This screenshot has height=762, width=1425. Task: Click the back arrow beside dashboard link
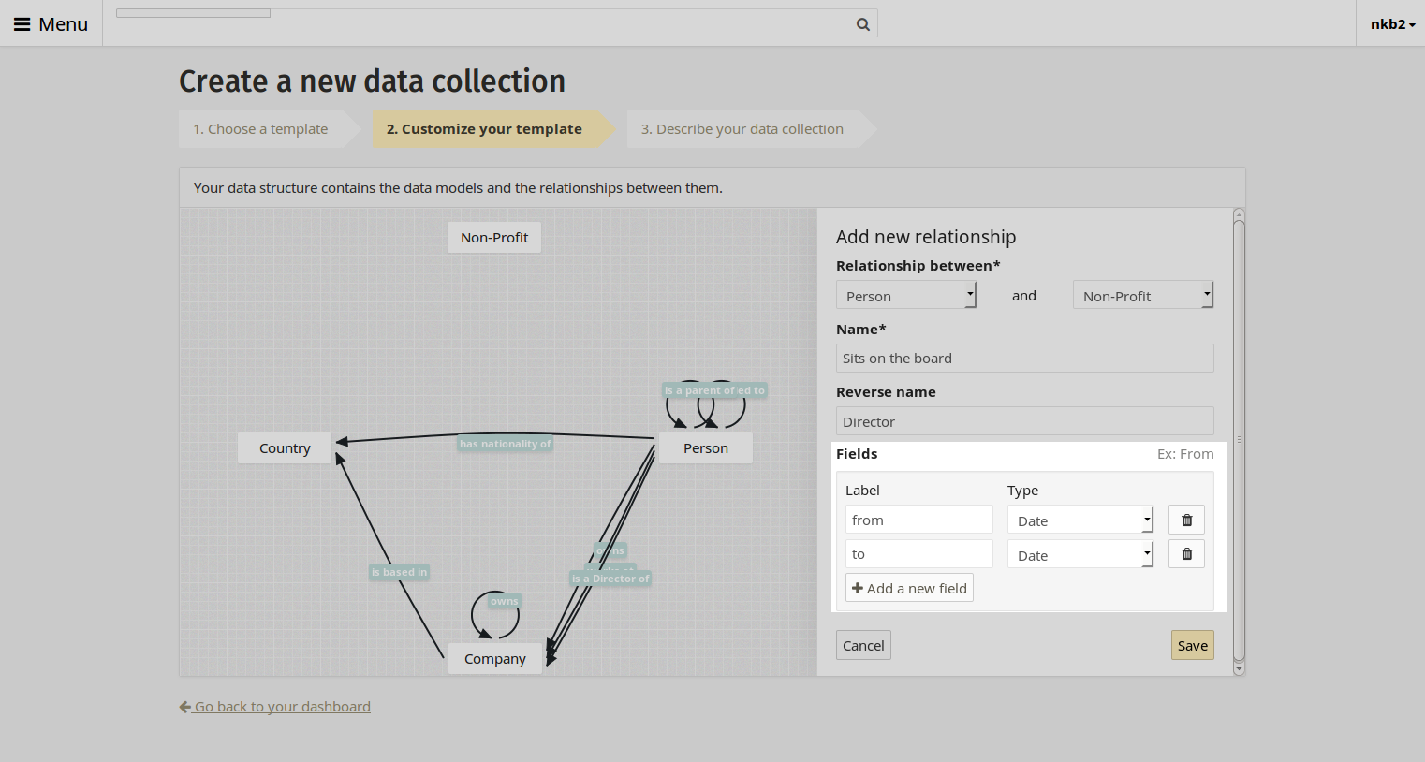pos(185,707)
